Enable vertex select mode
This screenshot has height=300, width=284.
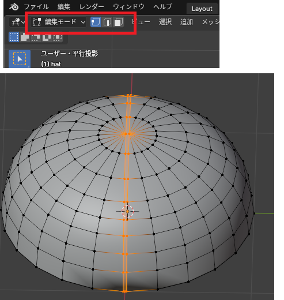coord(96,22)
